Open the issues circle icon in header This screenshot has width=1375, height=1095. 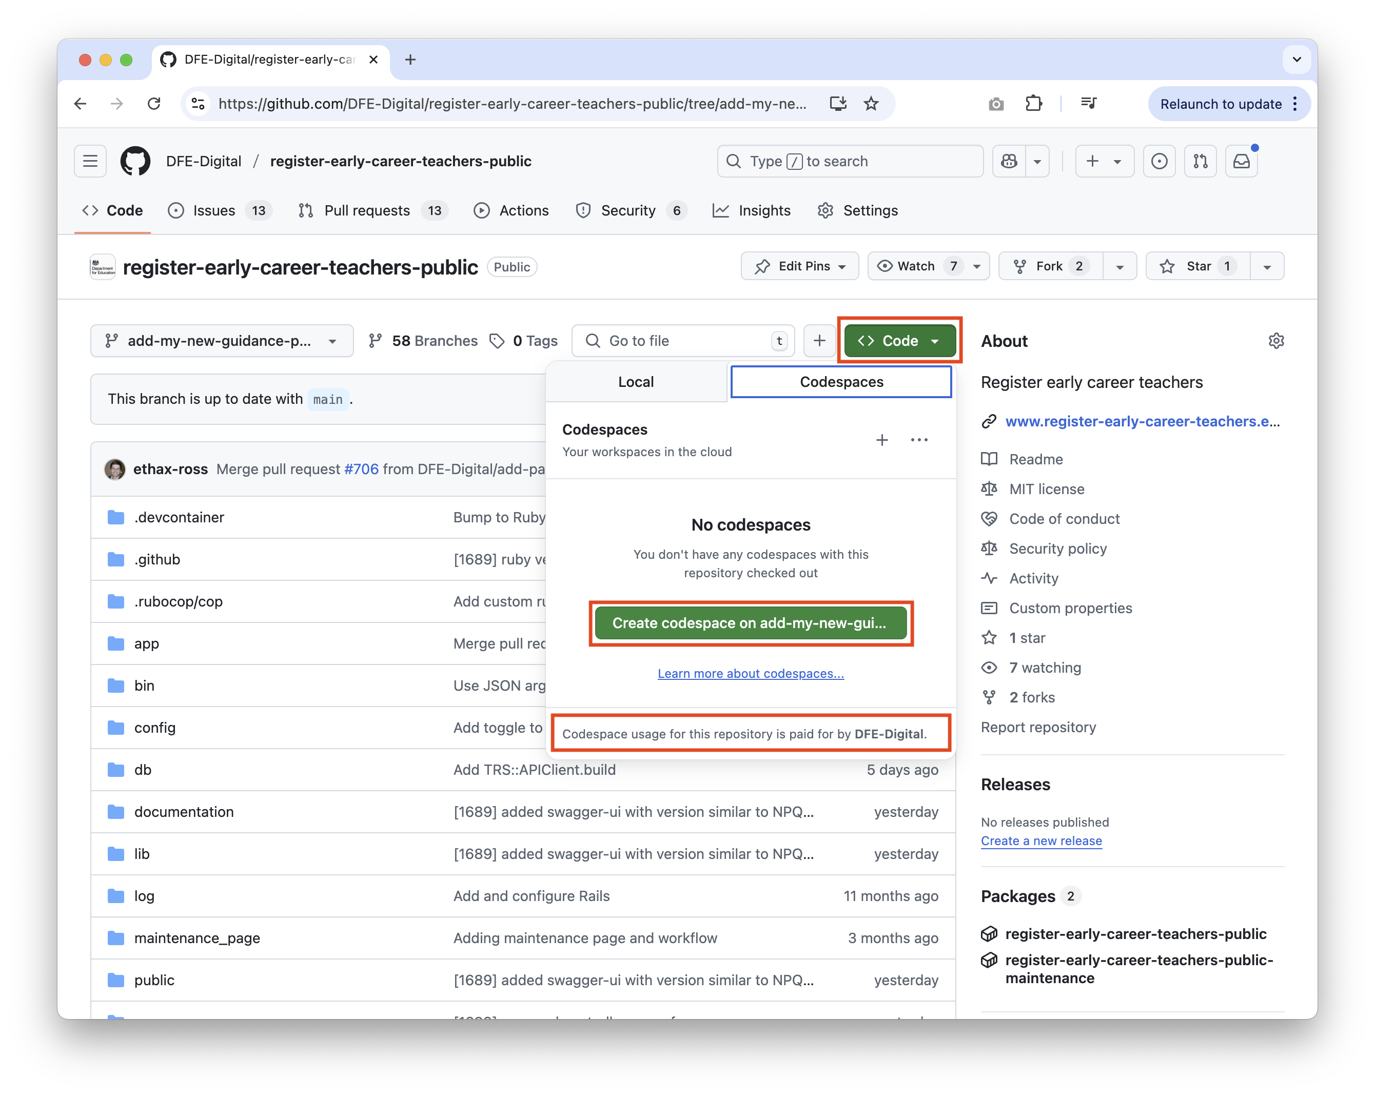[x=1159, y=161]
